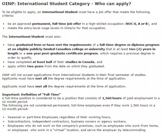Click the bold 'International Student' text in intro
Viewport: 162px width, 133px height.
point(60,12)
